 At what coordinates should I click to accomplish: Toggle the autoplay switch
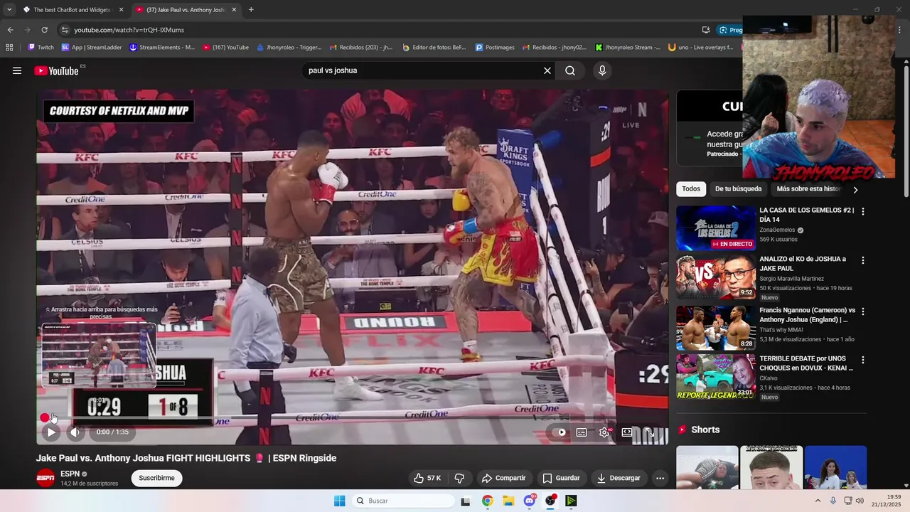click(562, 432)
